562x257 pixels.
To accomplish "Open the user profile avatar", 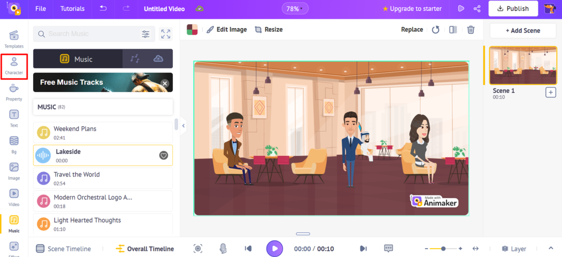I will click(550, 8).
